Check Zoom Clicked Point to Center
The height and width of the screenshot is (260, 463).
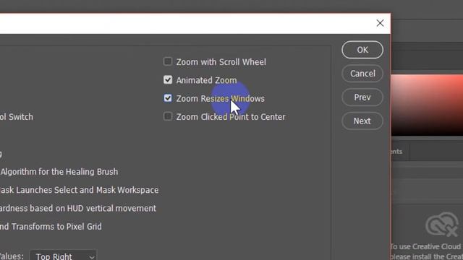(168, 116)
